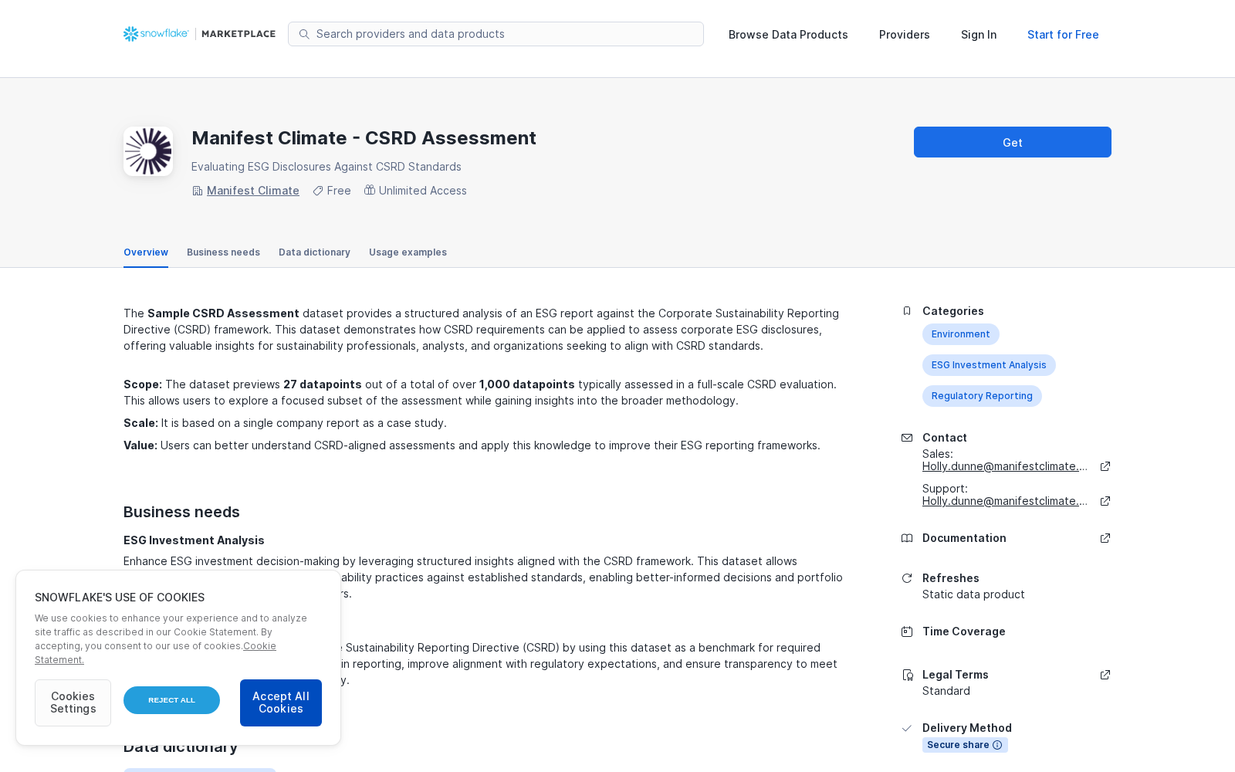Screen dimensions: 1235x772
Task: Click the Time Coverage label
Action: 964,631
